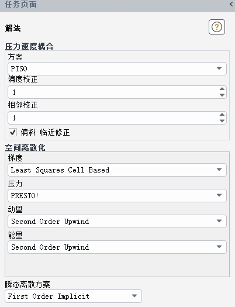
Task: Open the help question mark icon
Action: pyautogui.click(x=217, y=27)
